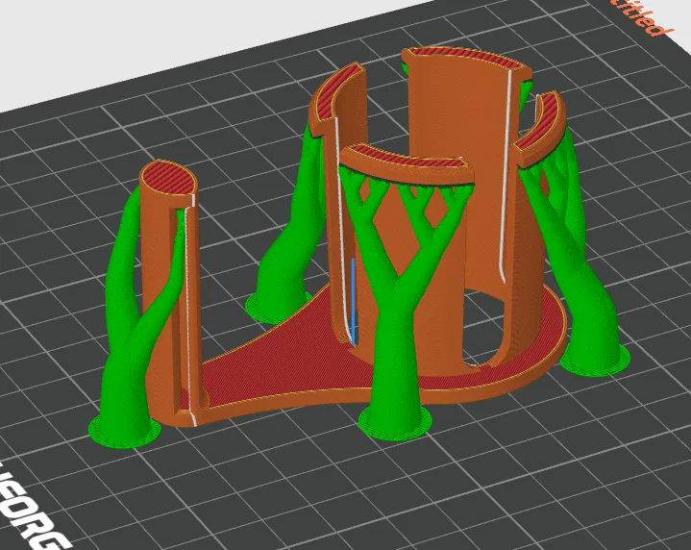The height and width of the screenshot is (550, 691).
Task: Select the white seam on tall back wall
Action: tap(506, 176)
